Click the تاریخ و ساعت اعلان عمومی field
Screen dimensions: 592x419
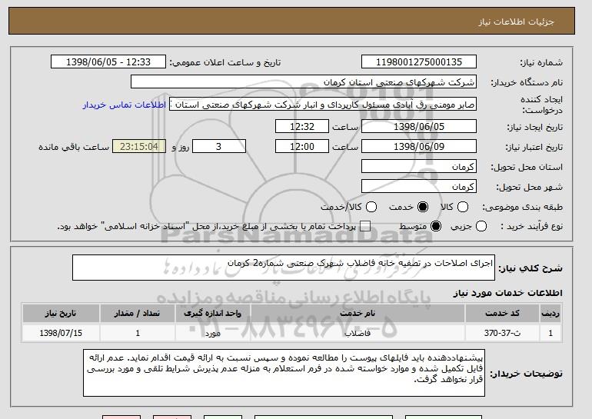pos(108,62)
